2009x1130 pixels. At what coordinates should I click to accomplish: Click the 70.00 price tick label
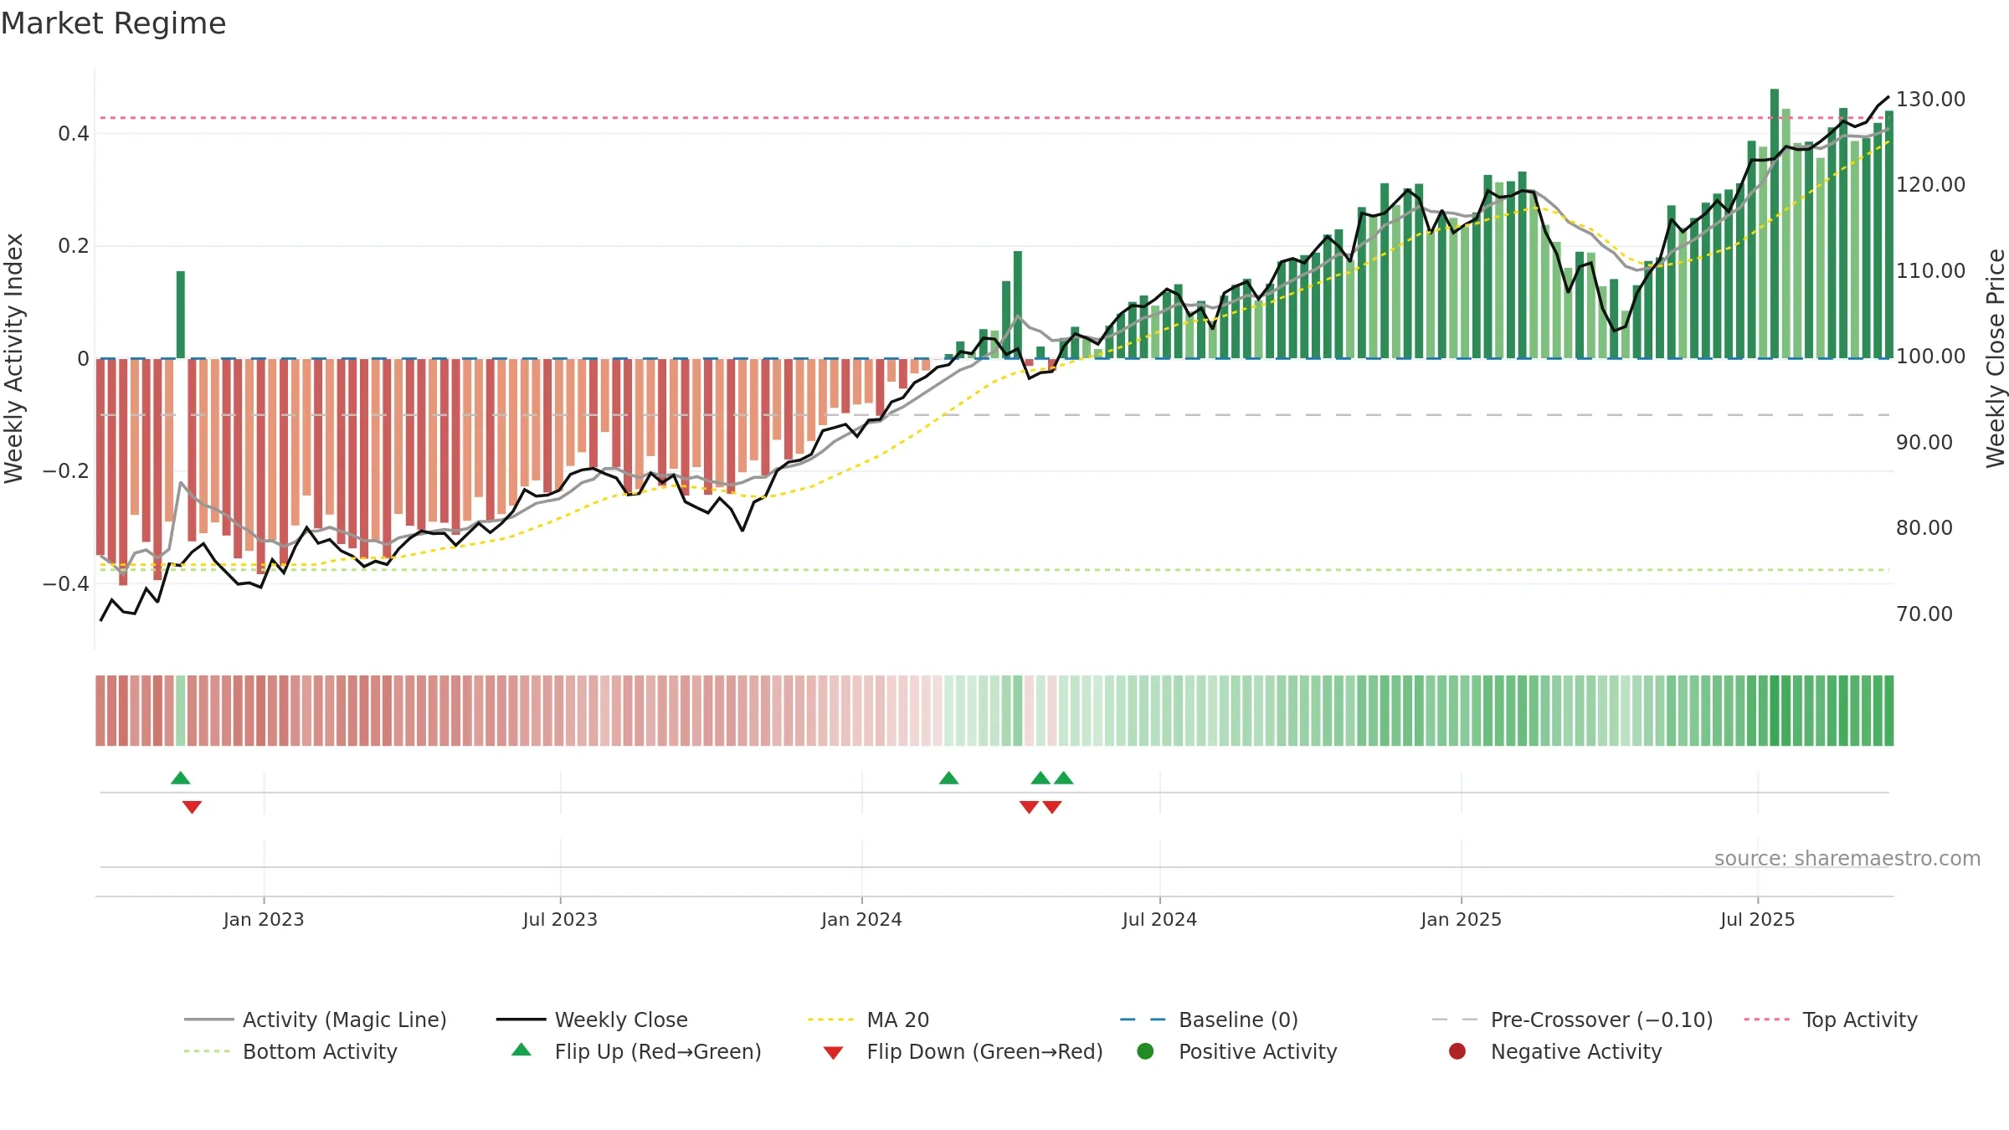[1924, 614]
